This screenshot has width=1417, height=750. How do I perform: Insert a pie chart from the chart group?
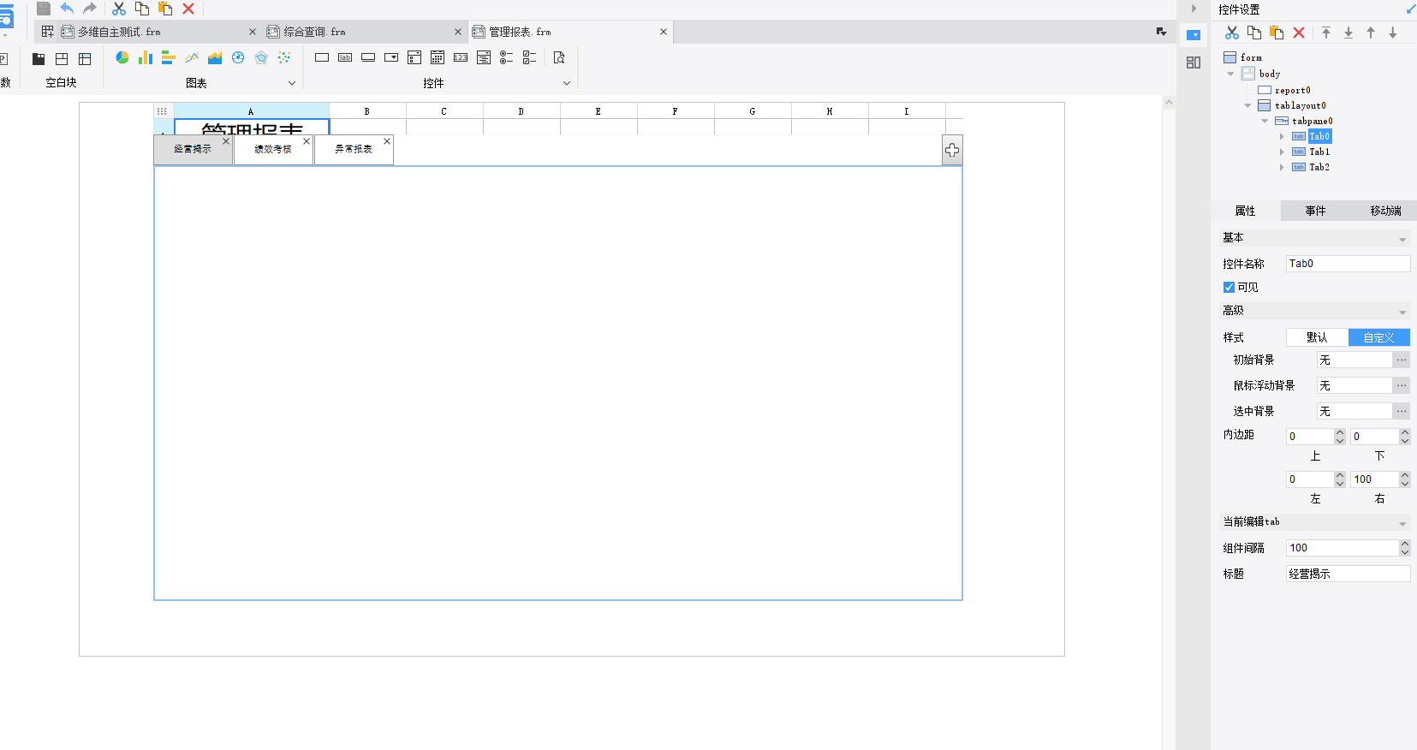[x=122, y=57]
